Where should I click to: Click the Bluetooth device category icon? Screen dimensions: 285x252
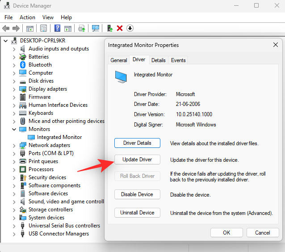[x=23, y=65]
